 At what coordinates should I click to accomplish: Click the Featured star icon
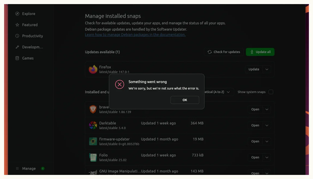pos(17,25)
